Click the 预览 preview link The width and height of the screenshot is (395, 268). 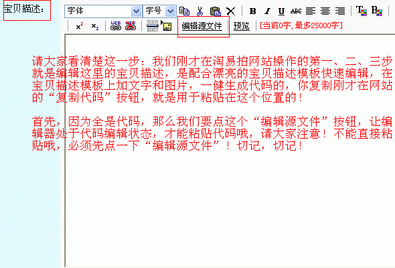(x=241, y=26)
